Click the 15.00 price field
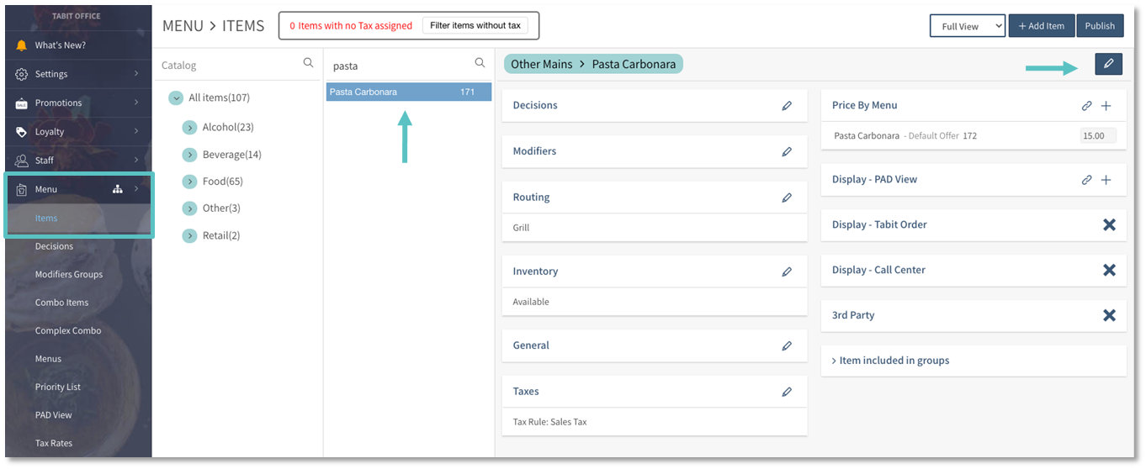 coord(1097,136)
